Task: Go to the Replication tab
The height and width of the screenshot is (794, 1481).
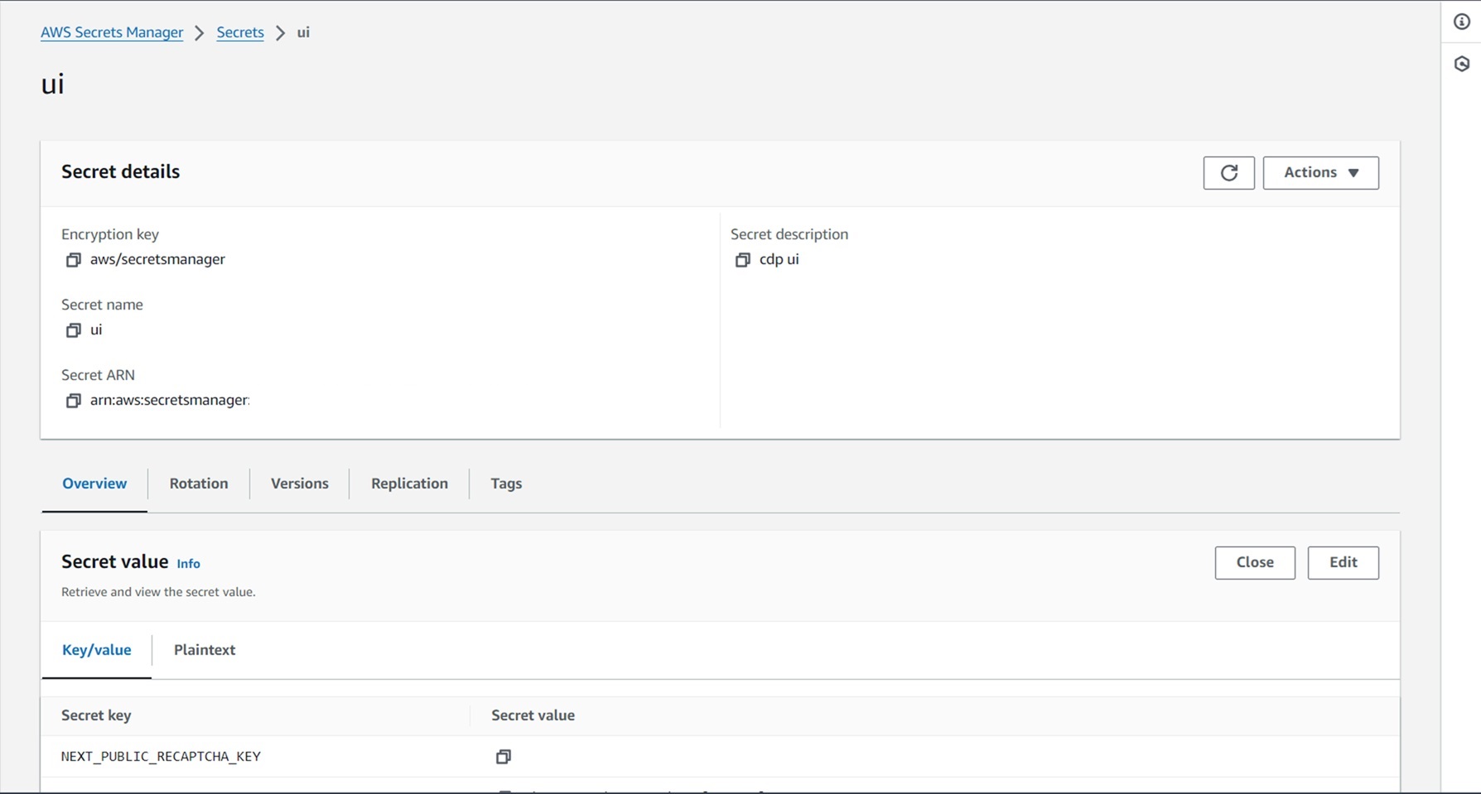Action: (x=409, y=484)
